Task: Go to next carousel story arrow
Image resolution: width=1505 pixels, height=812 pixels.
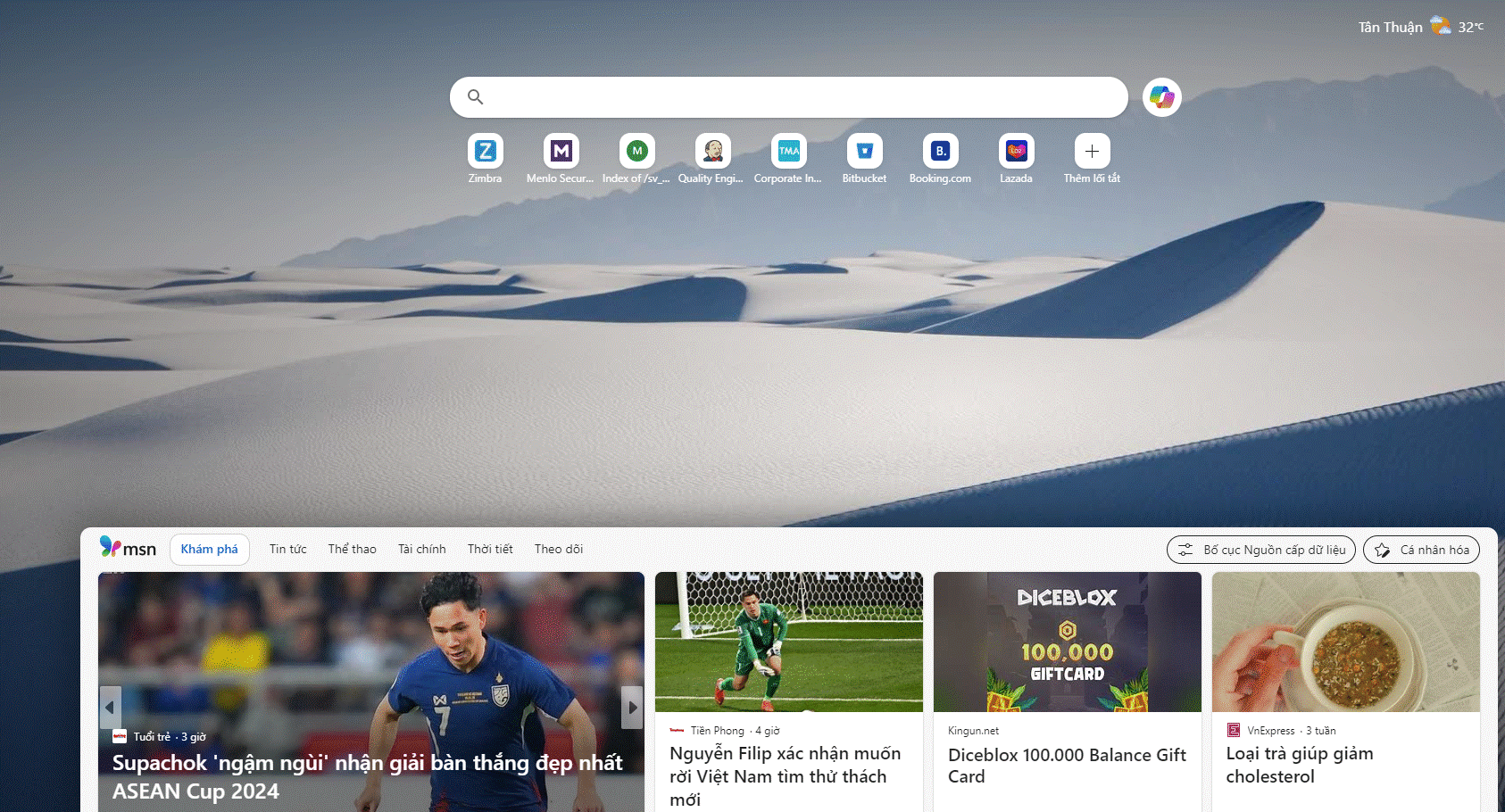Action: (x=632, y=708)
